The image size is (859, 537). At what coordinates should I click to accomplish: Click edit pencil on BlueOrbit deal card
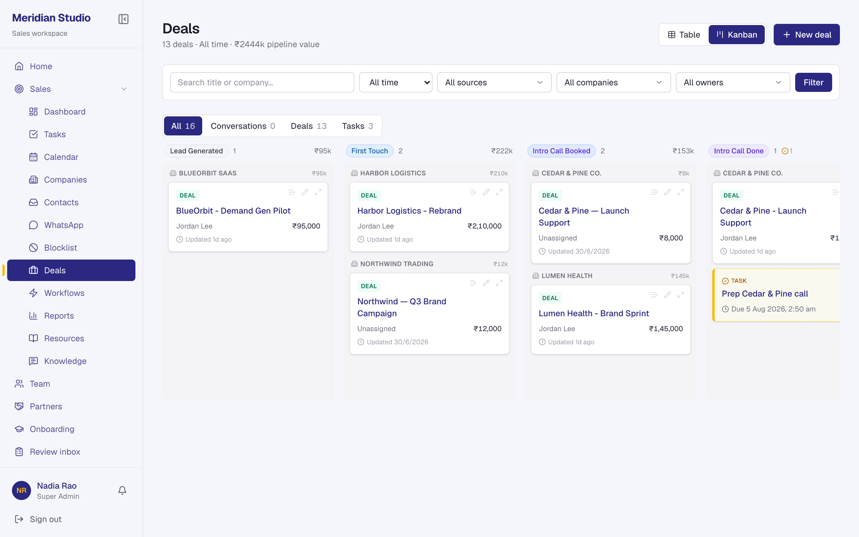point(305,192)
